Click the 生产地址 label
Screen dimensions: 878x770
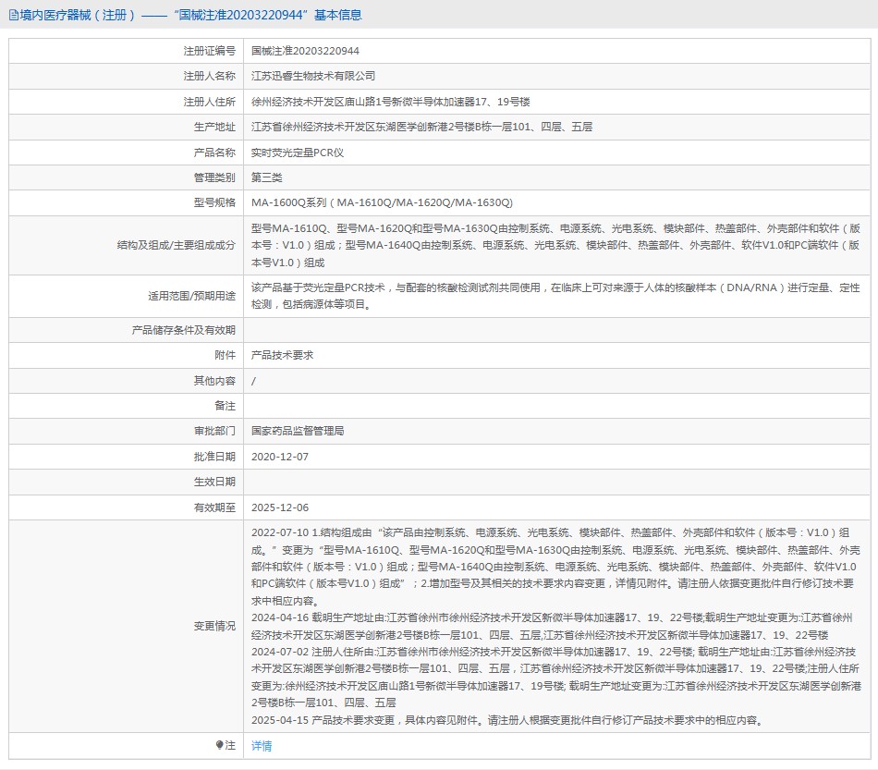pos(214,128)
